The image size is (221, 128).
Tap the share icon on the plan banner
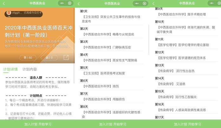pos(66,57)
